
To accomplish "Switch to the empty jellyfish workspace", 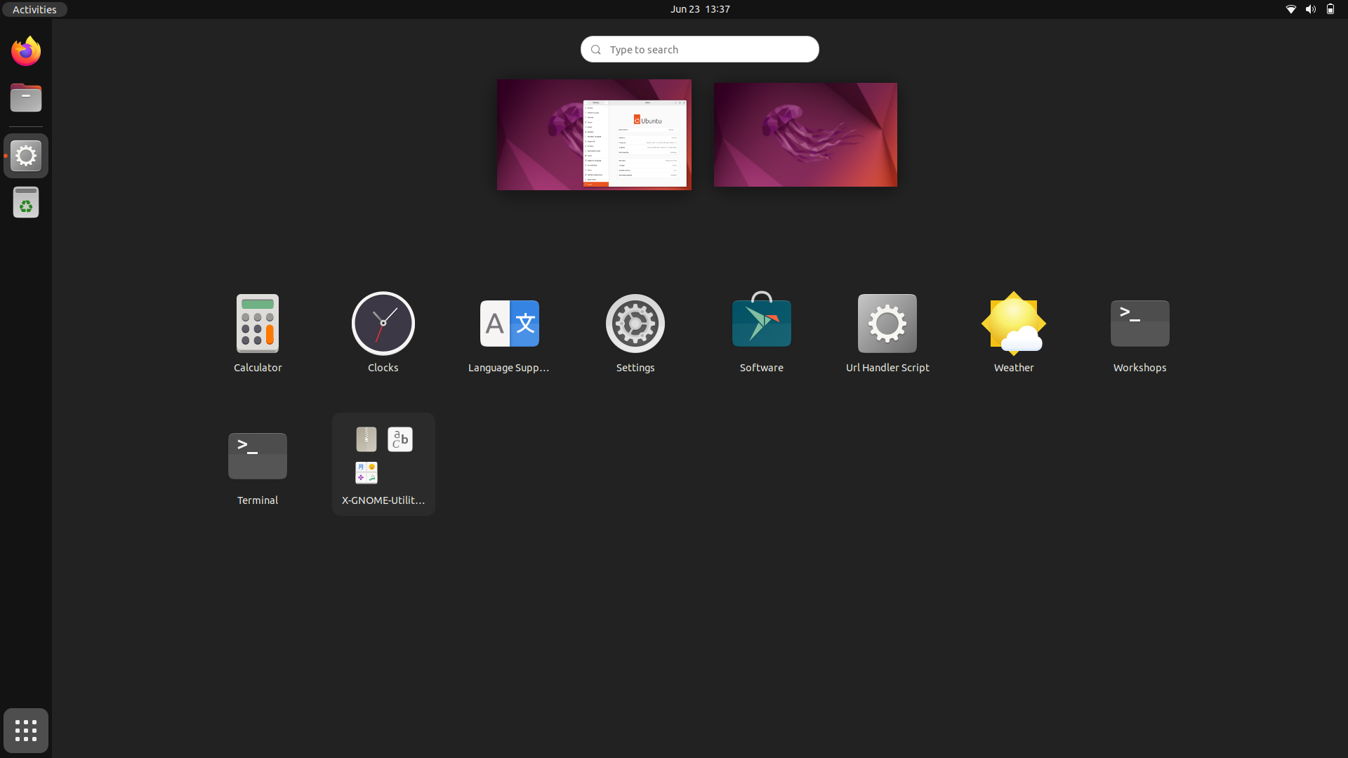I will point(805,134).
